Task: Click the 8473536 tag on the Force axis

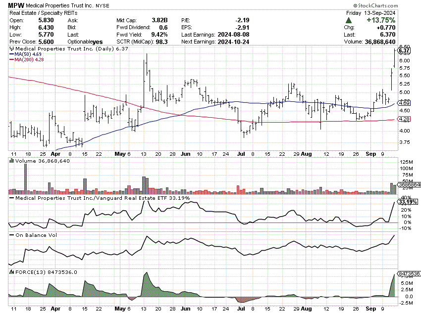Action: tap(409, 273)
